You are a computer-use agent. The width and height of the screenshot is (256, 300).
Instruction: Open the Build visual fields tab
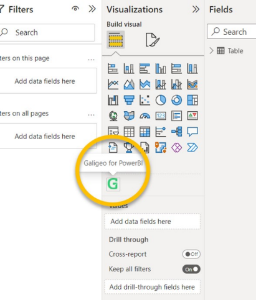pos(116,40)
